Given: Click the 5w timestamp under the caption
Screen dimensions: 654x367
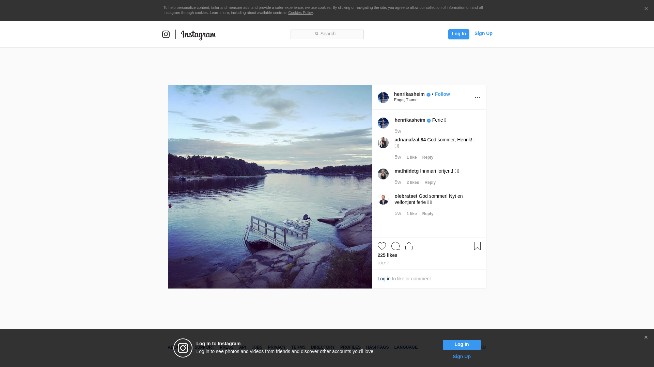Looking at the screenshot, I should tap(398, 131).
